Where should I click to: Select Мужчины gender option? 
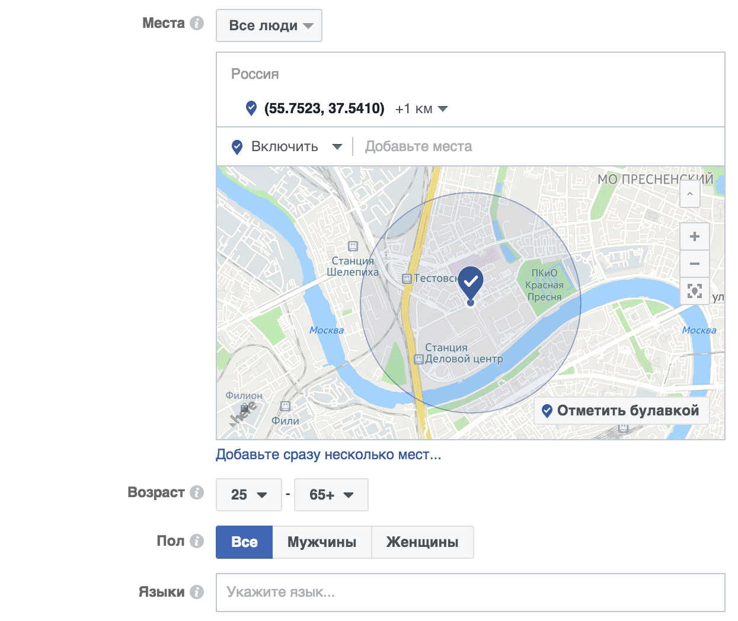322,542
